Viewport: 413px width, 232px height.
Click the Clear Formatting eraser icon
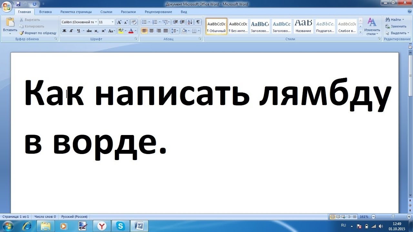click(134, 22)
